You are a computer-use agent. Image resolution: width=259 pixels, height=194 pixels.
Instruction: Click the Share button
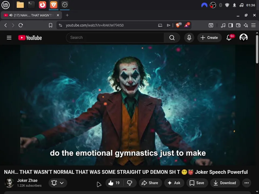click(x=150, y=183)
